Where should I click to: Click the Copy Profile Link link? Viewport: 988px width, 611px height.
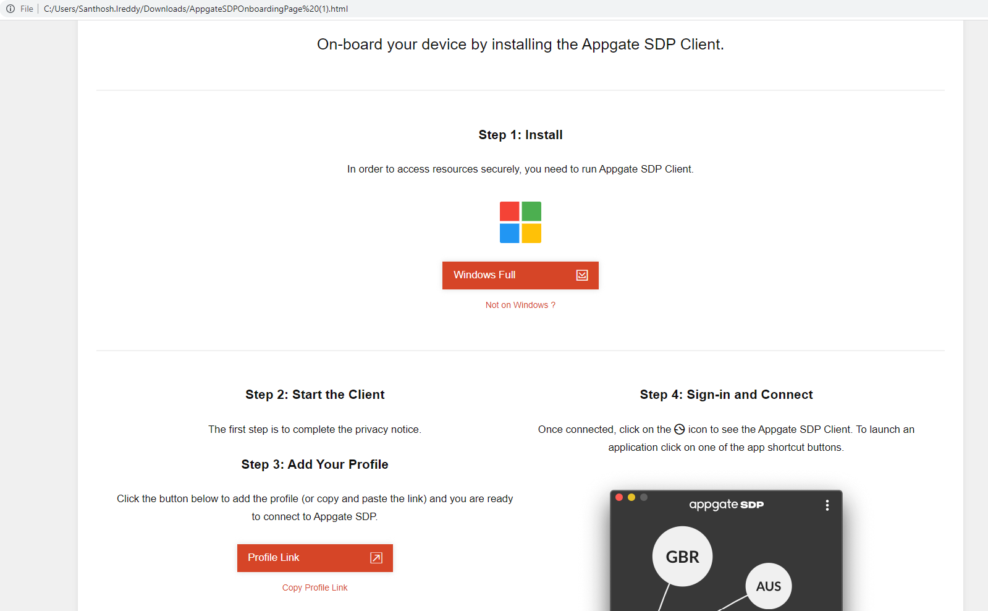pyautogui.click(x=315, y=587)
